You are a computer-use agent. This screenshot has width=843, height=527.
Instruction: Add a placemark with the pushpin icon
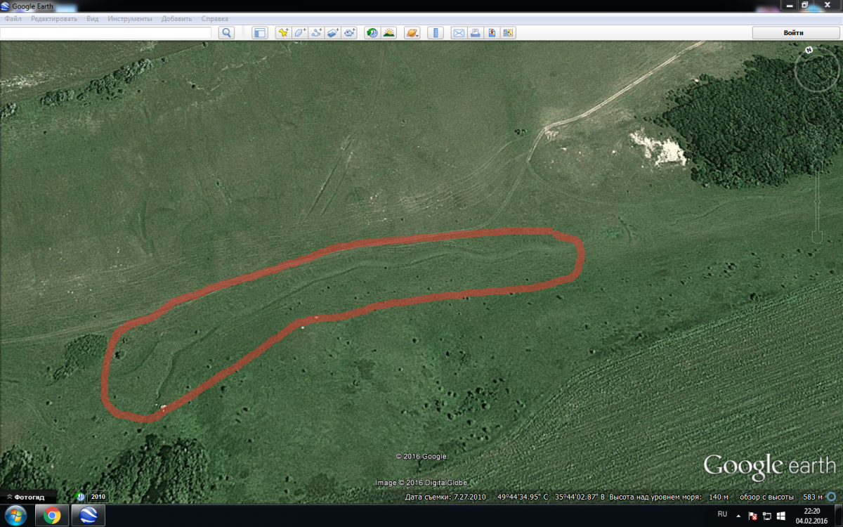coord(283,32)
